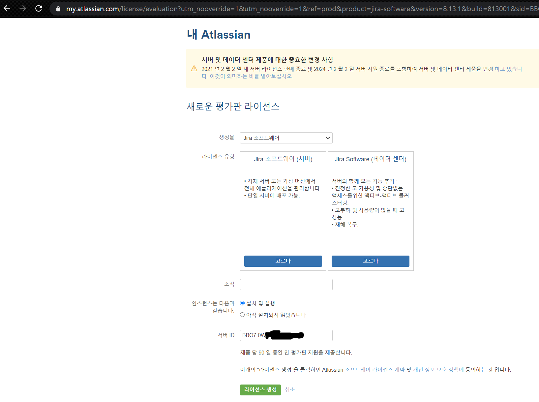The height and width of the screenshot is (402, 539).
Task: Click the 내 Atlassian logo heading
Action: (x=219, y=34)
